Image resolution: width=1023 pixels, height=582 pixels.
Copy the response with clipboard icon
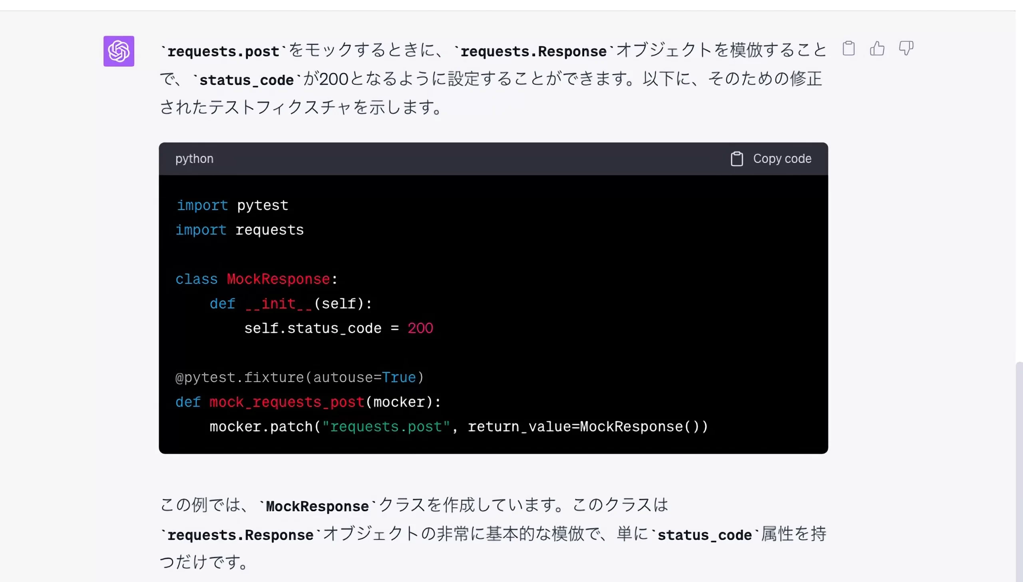click(x=848, y=48)
